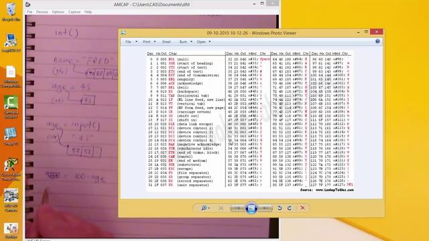
Task: Open the Snagit desktop shortcut
Action: click(11, 136)
